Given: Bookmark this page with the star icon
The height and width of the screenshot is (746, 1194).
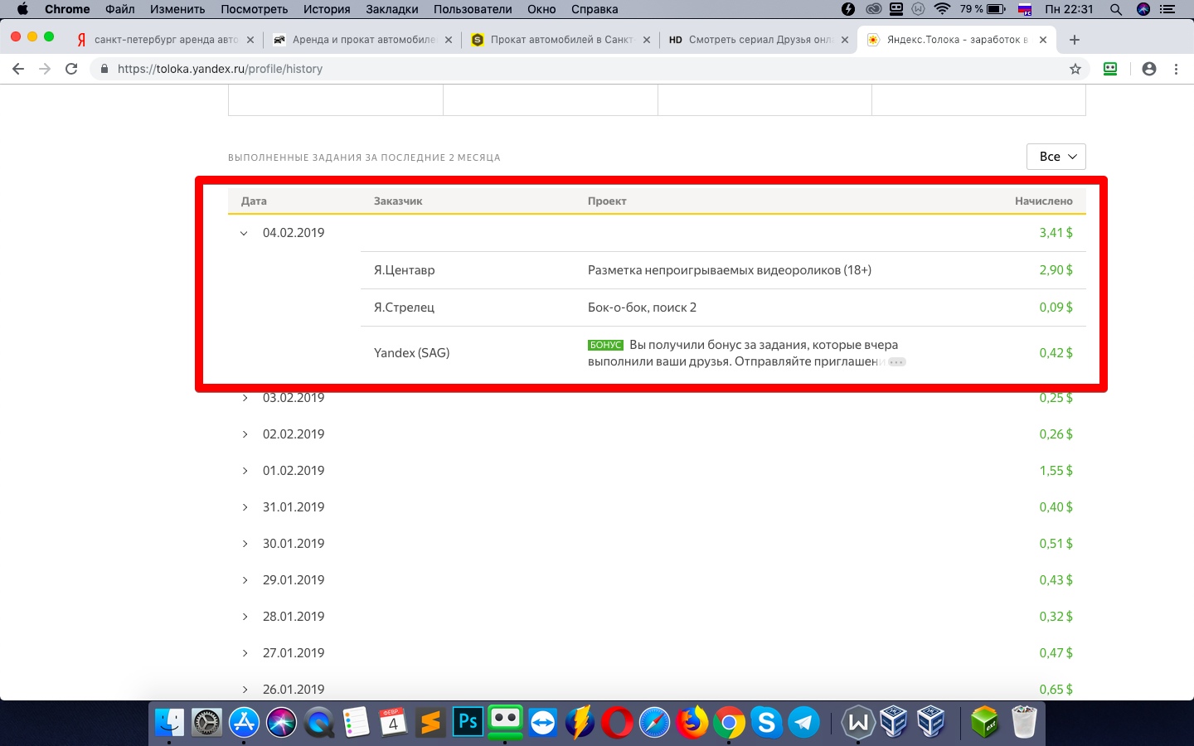Looking at the screenshot, I should (x=1075, y=69).
